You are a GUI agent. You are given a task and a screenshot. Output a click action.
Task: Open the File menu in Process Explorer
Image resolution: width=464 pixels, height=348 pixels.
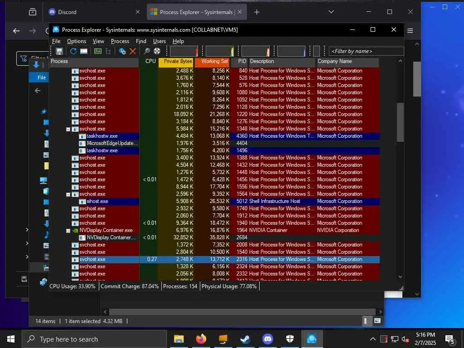[x=56, y=41]
